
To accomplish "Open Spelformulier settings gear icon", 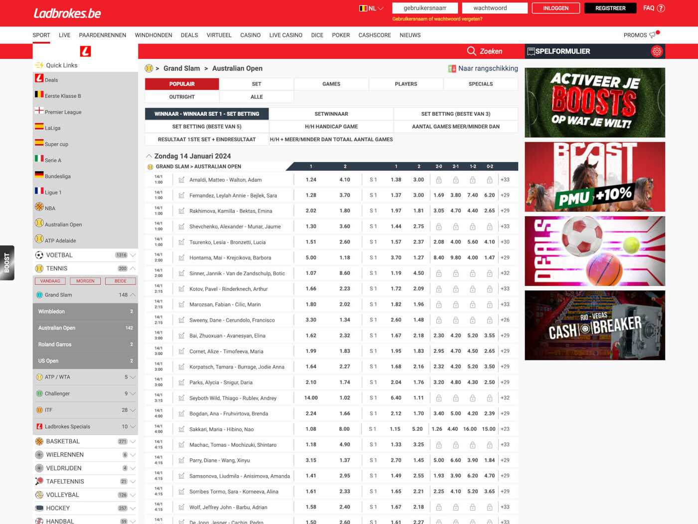I will coord(657,51).
